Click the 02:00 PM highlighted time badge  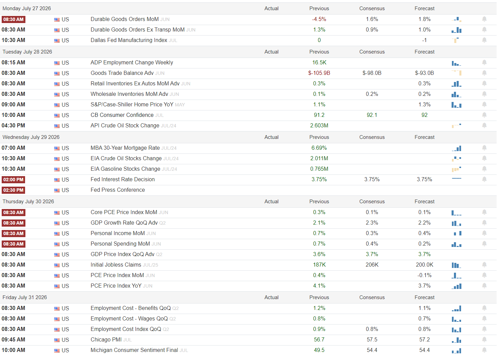point(14,180)
